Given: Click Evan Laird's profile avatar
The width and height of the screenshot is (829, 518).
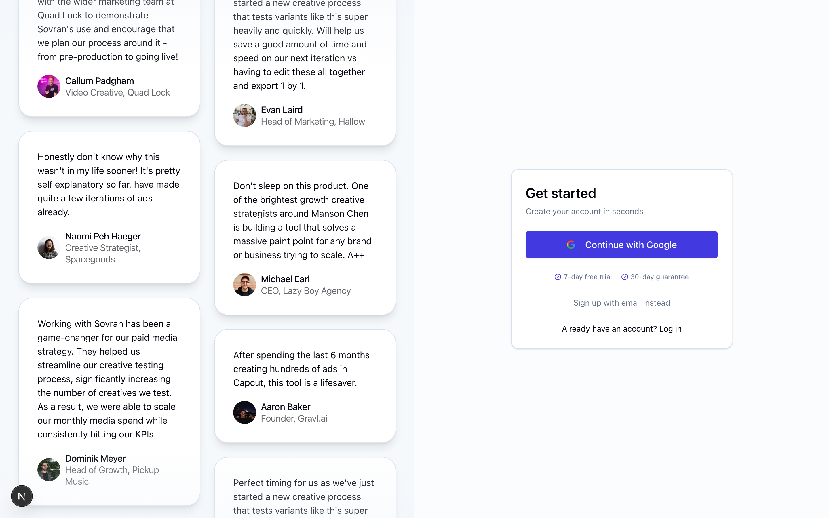Looking at the screenshot, I should (244, 115).
